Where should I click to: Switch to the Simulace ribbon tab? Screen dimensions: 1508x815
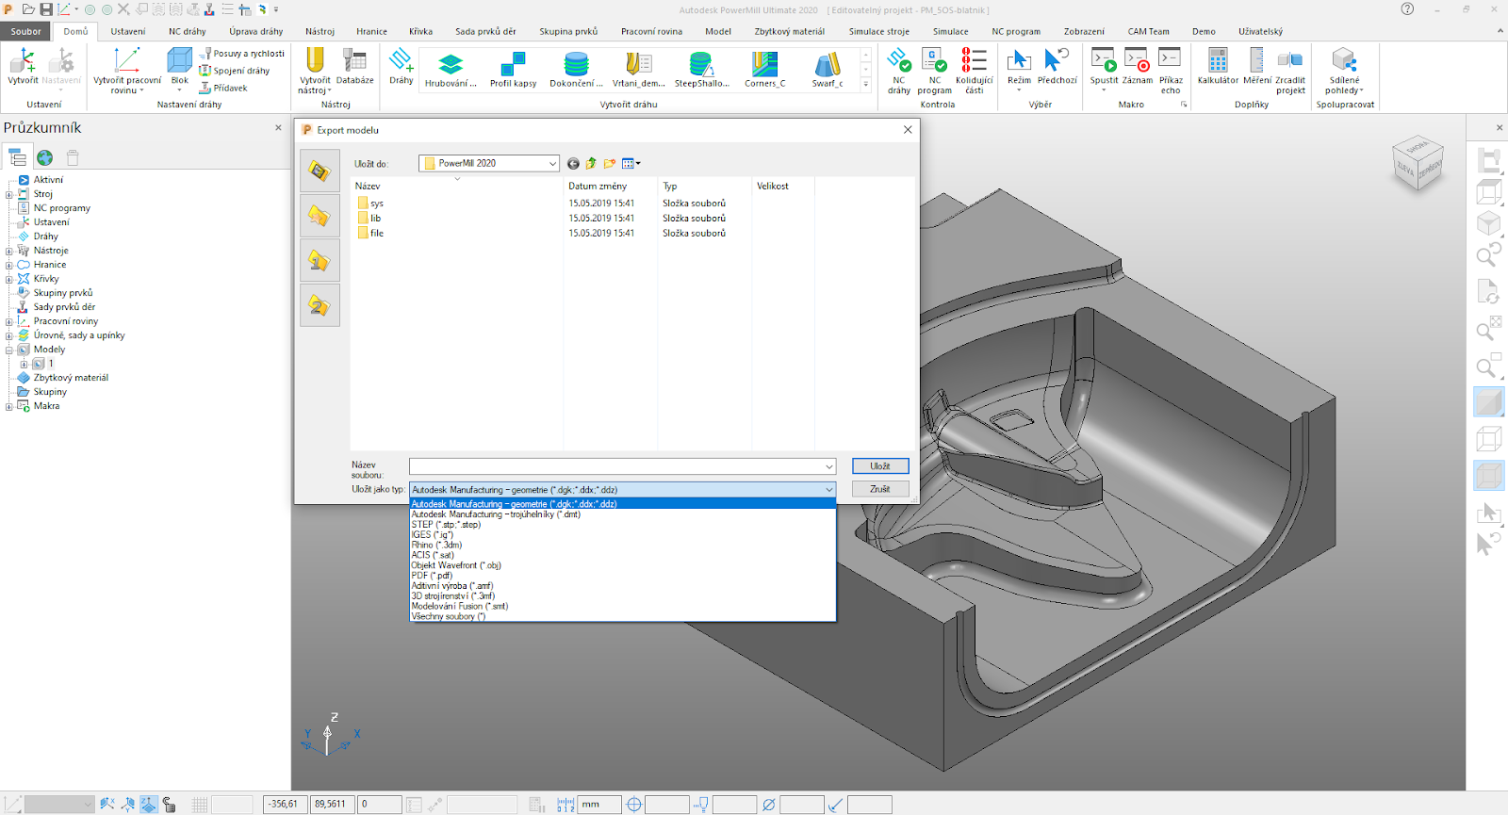click(950, 31)
